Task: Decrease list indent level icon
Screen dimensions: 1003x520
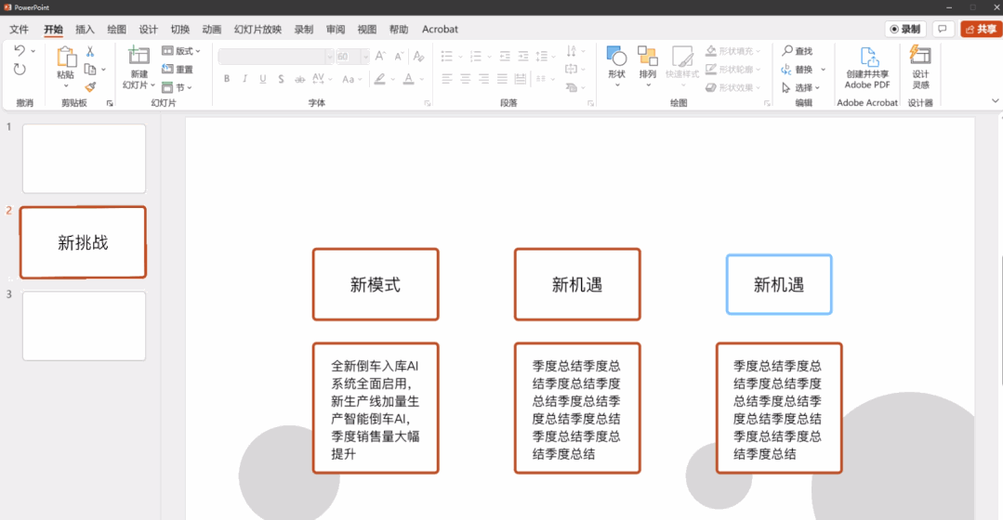Action: pyautogui.click(x=505, y=57)
